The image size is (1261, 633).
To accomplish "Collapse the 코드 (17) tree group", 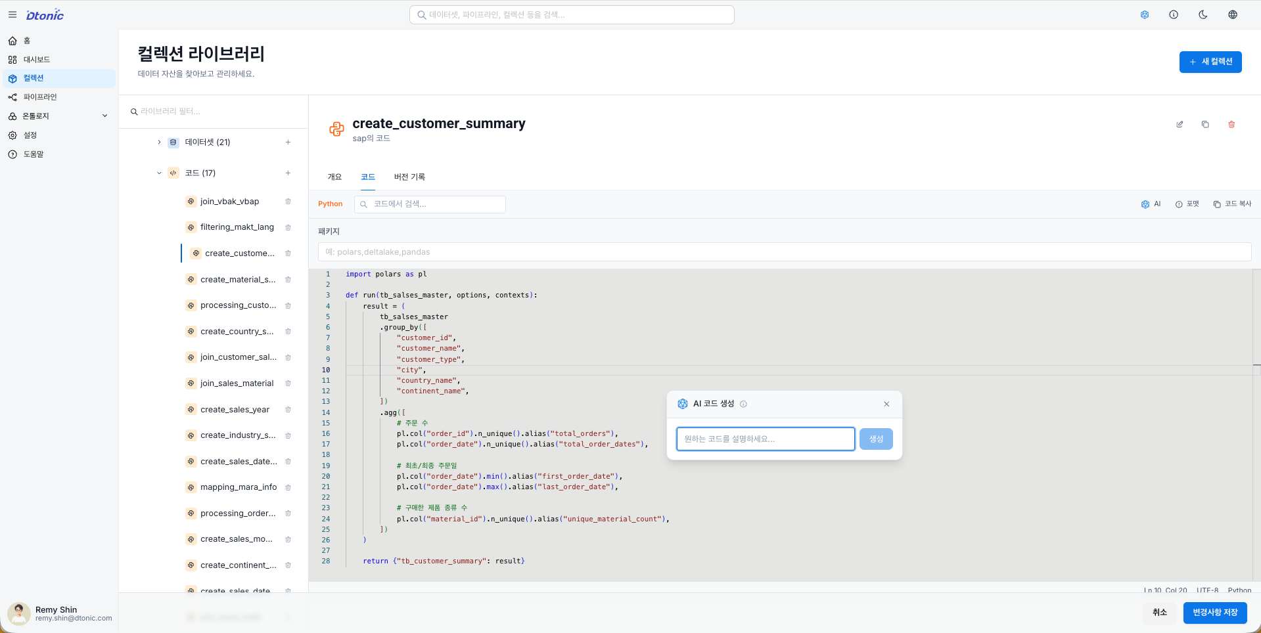I will tap(159, 173).
